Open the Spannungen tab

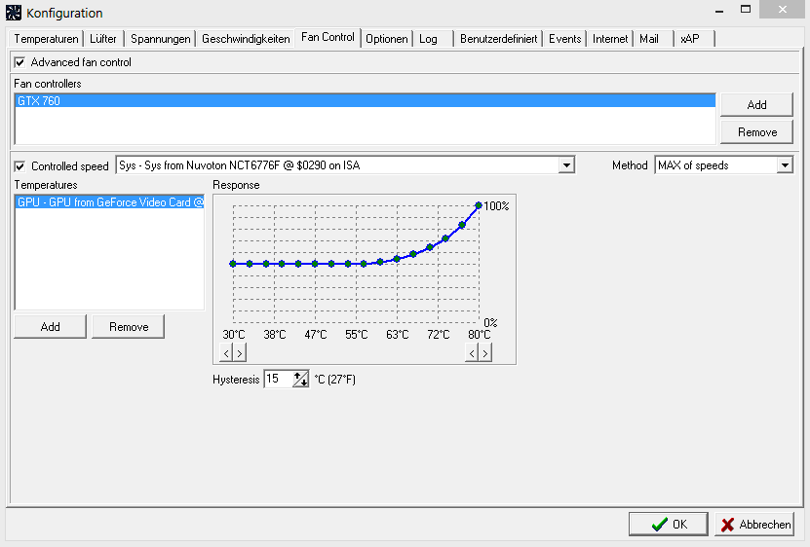(x=160, y=39)
